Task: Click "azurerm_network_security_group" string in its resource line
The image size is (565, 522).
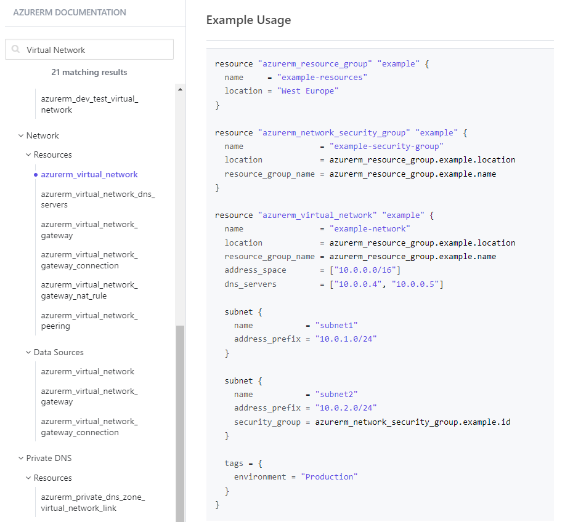Action: point(334,133)
